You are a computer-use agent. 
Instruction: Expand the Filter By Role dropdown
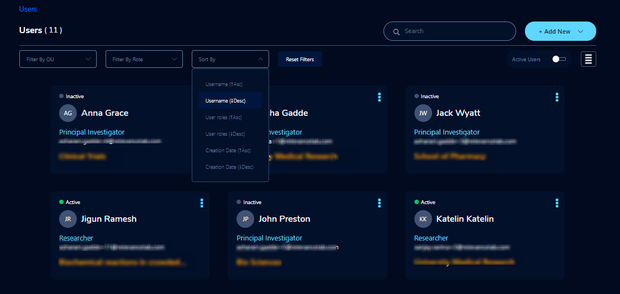144,59
